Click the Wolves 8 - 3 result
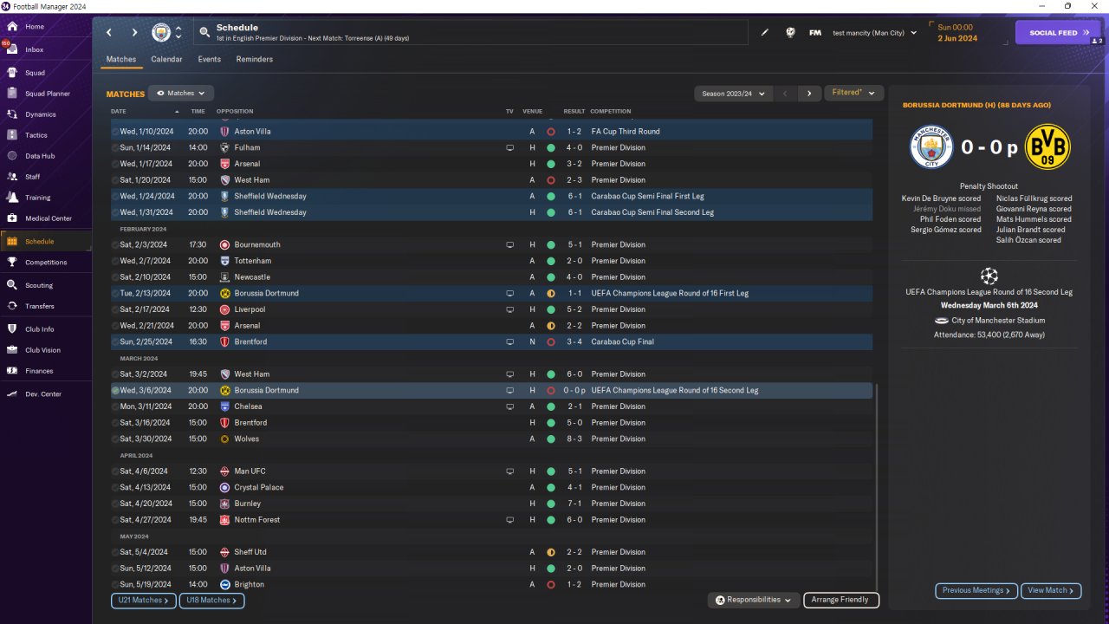The image size is (1109, 624). [574, 439]
